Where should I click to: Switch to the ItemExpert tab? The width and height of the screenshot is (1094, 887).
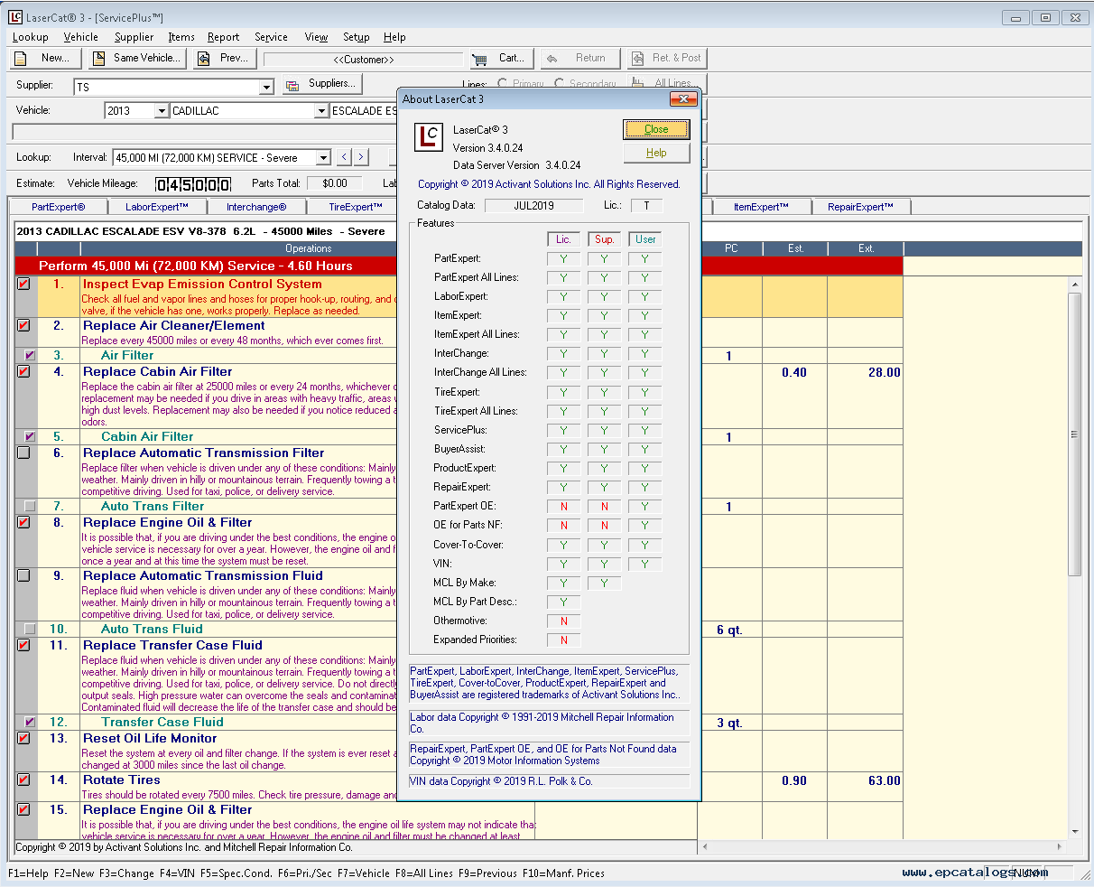(x=761, y=207)
